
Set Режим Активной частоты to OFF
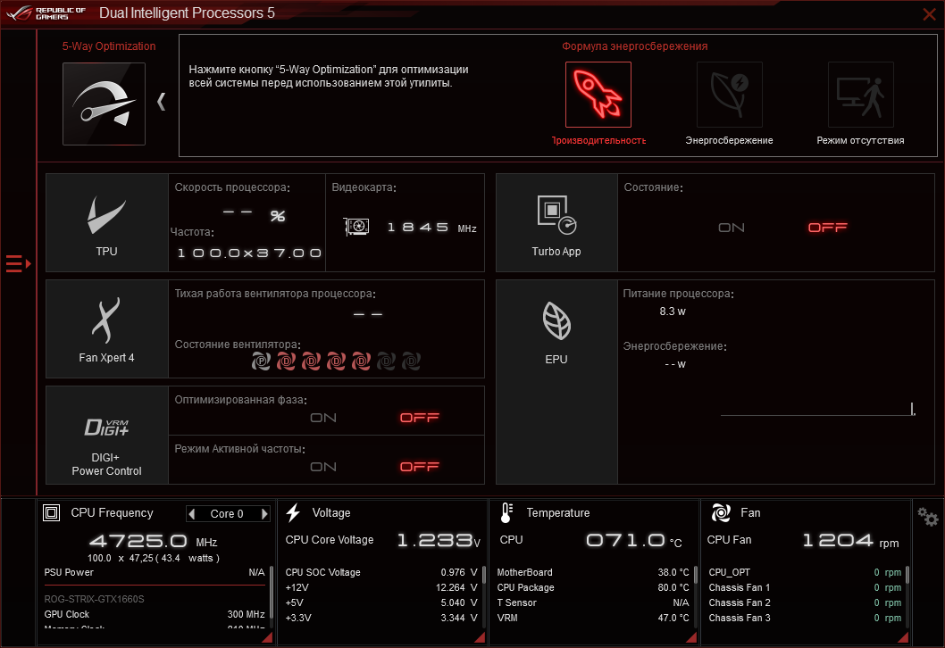pyautogui.click(x=420, y=467)
